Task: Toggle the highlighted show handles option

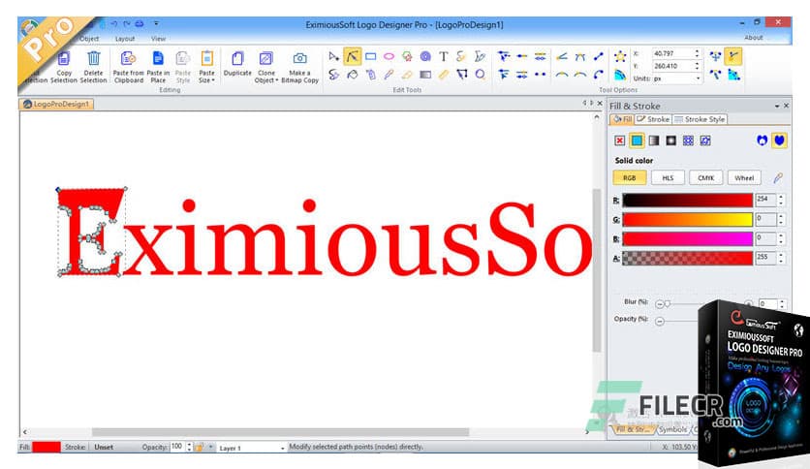Action: click(733, 56)
